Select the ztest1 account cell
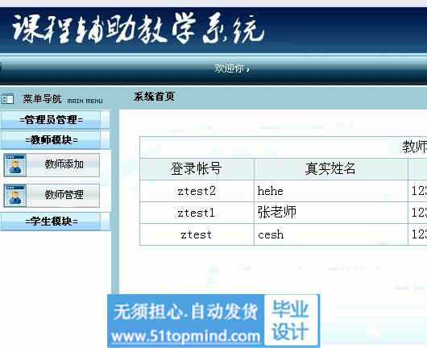This screenshot has height=348, width=427. point(197,213)
